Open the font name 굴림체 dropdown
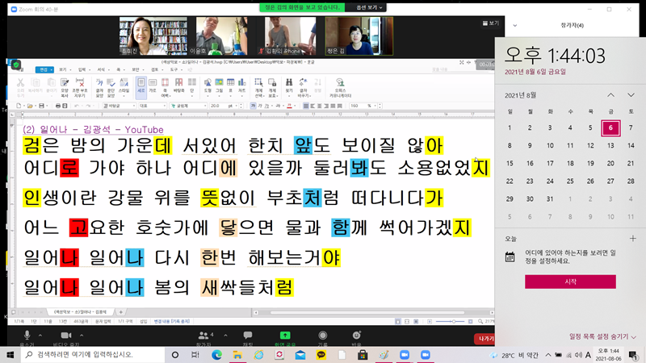The height and width of the screenshot is (363, 646). 188,106
